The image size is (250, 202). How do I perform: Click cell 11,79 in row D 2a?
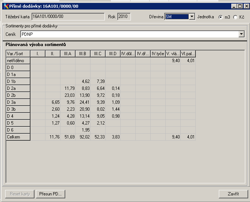pyautogui.click(x=68, y=88)
